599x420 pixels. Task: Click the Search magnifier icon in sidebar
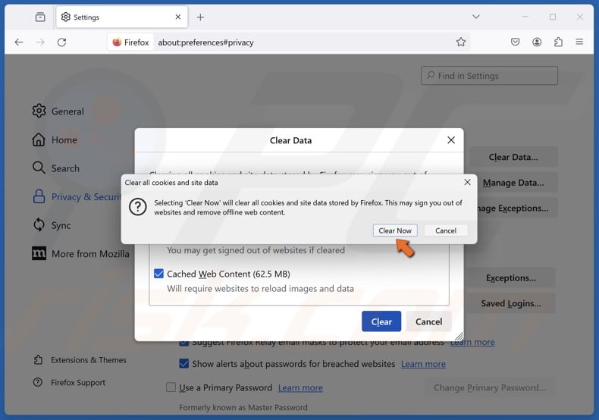pyautogui.click(x=39, y=168)
